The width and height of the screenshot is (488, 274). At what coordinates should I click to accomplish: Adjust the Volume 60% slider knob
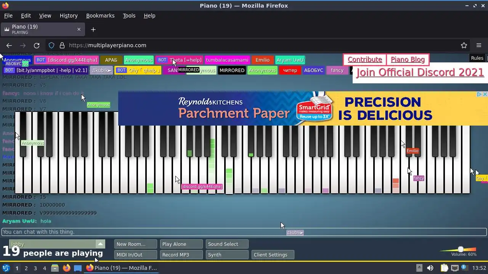coord(461,249)
